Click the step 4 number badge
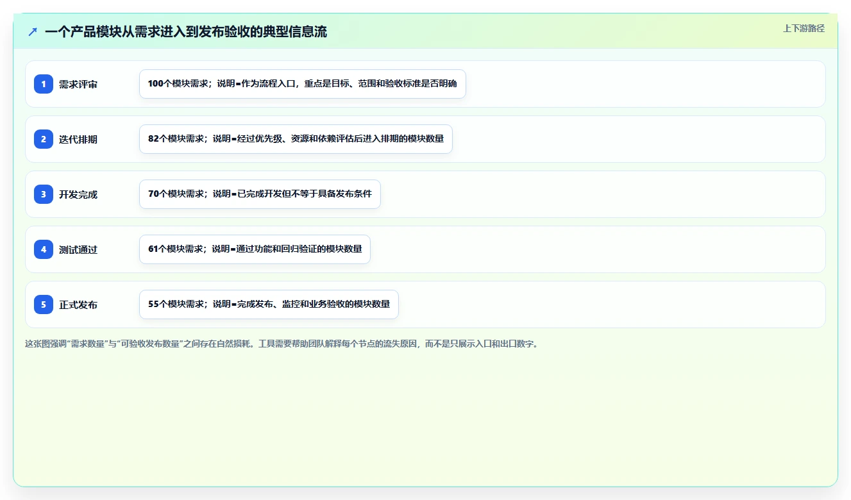This screenshot has height=500, width=851. (44, 249)
